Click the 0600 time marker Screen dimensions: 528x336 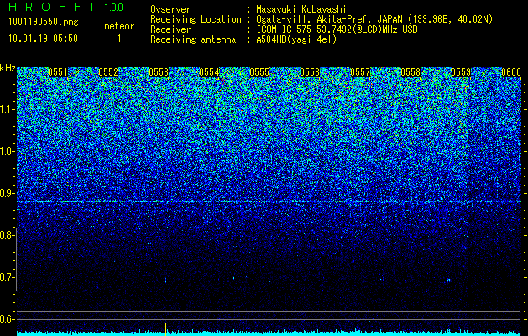click(x=511, y=72)
